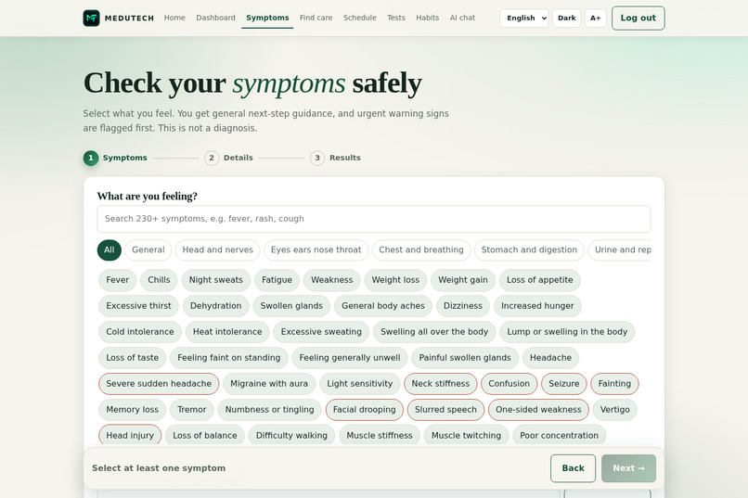Filter by Head and nerves category
The image size is (748, 498).
[217, 249]
